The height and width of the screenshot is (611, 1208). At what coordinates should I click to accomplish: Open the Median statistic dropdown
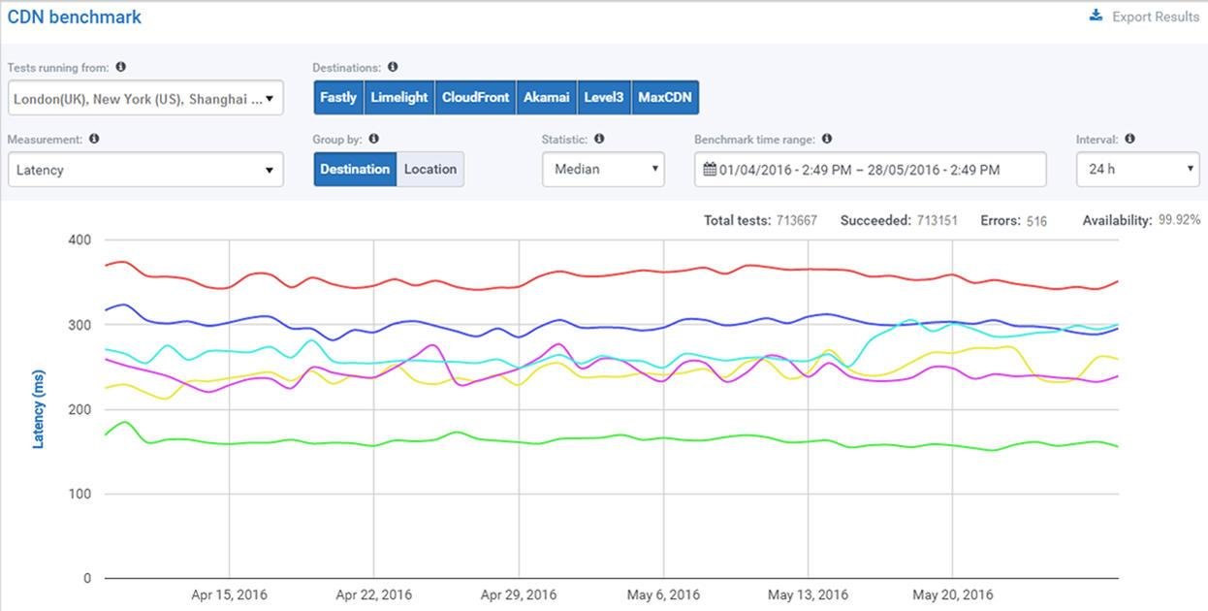(603, 170)
